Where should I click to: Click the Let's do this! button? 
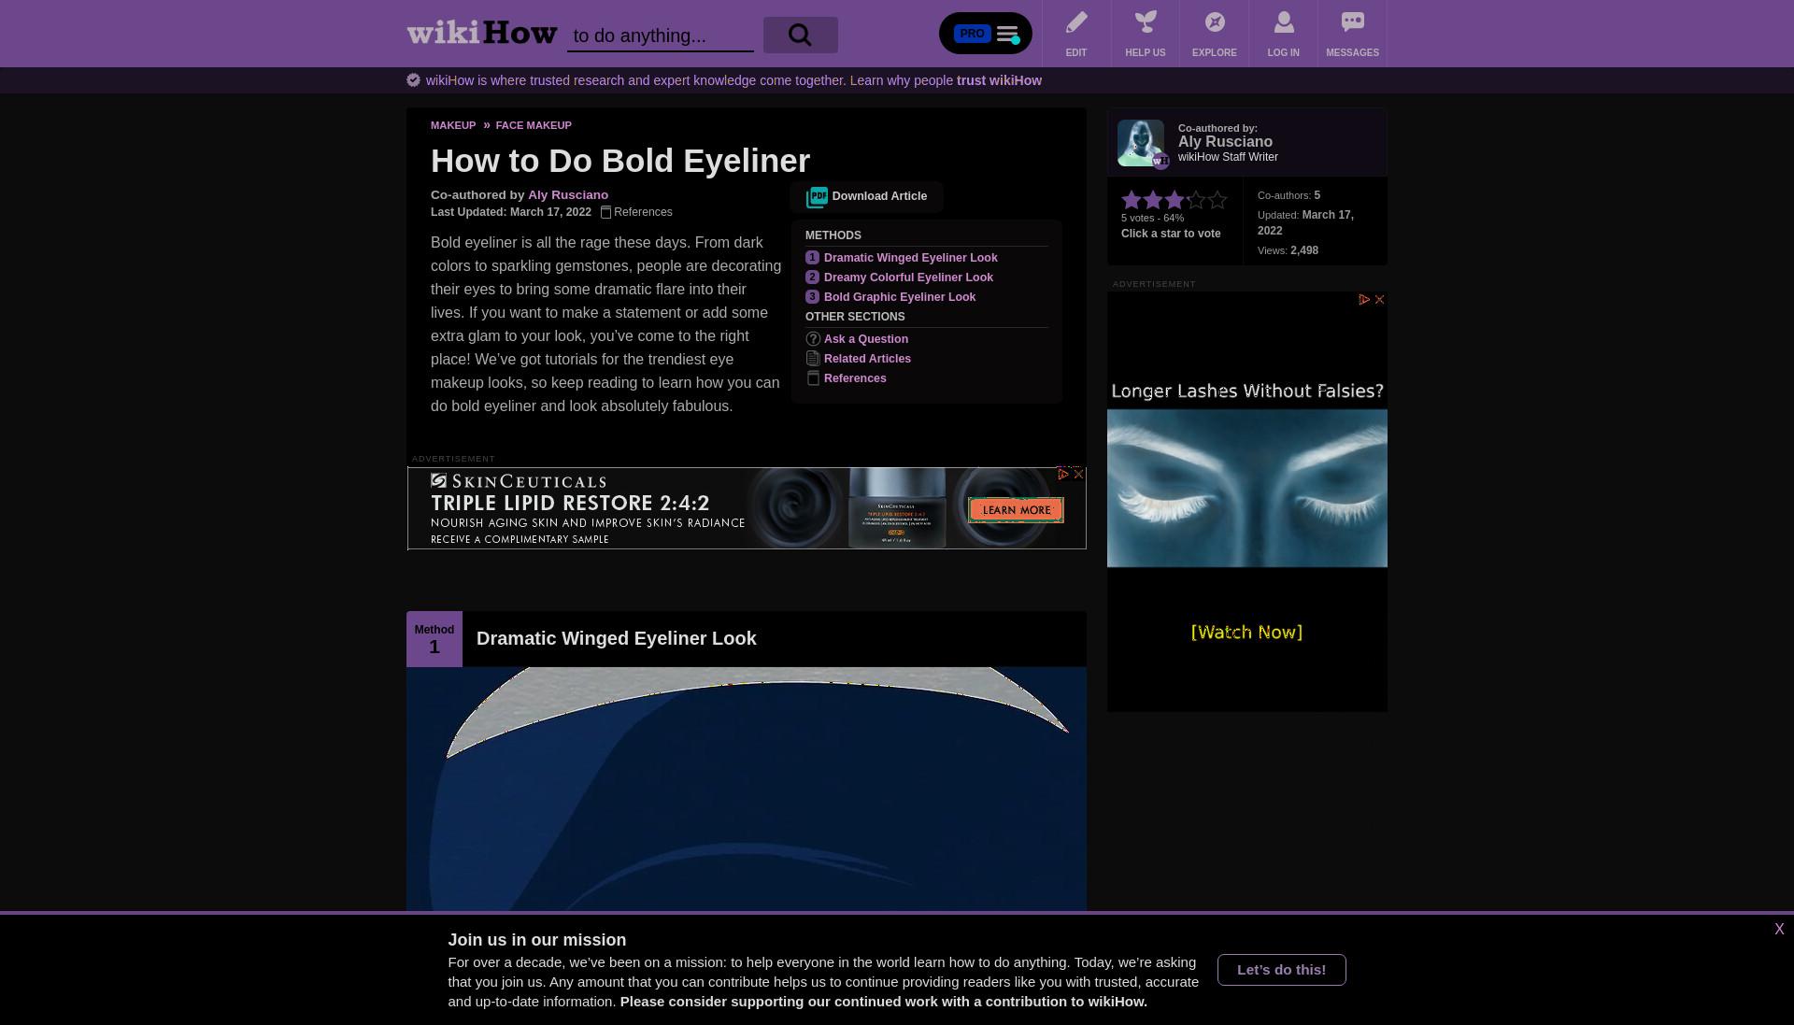(1282, 970)
